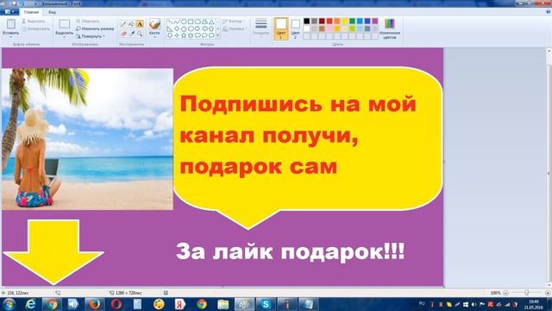552x311 pixels.
Task: Switch to the Вид tab
Action: coord(52,12)
